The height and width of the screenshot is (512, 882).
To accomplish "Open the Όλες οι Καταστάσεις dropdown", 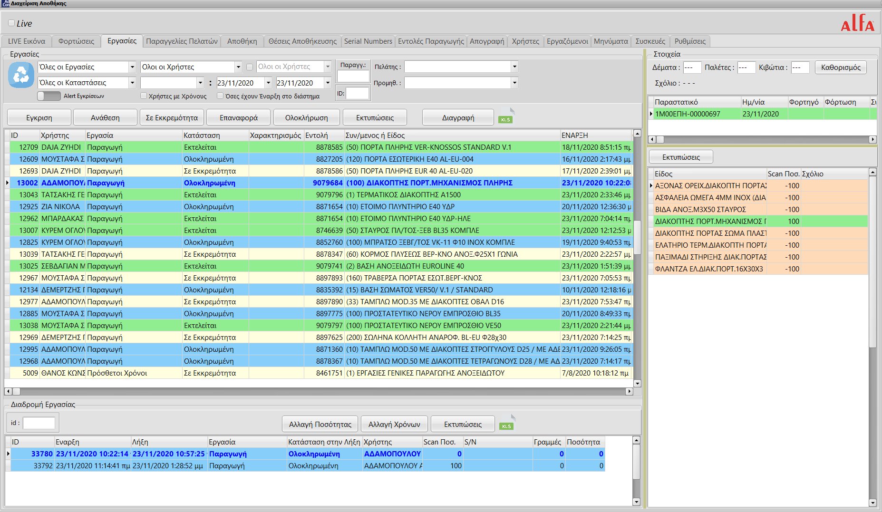I will tap(132, 83).
